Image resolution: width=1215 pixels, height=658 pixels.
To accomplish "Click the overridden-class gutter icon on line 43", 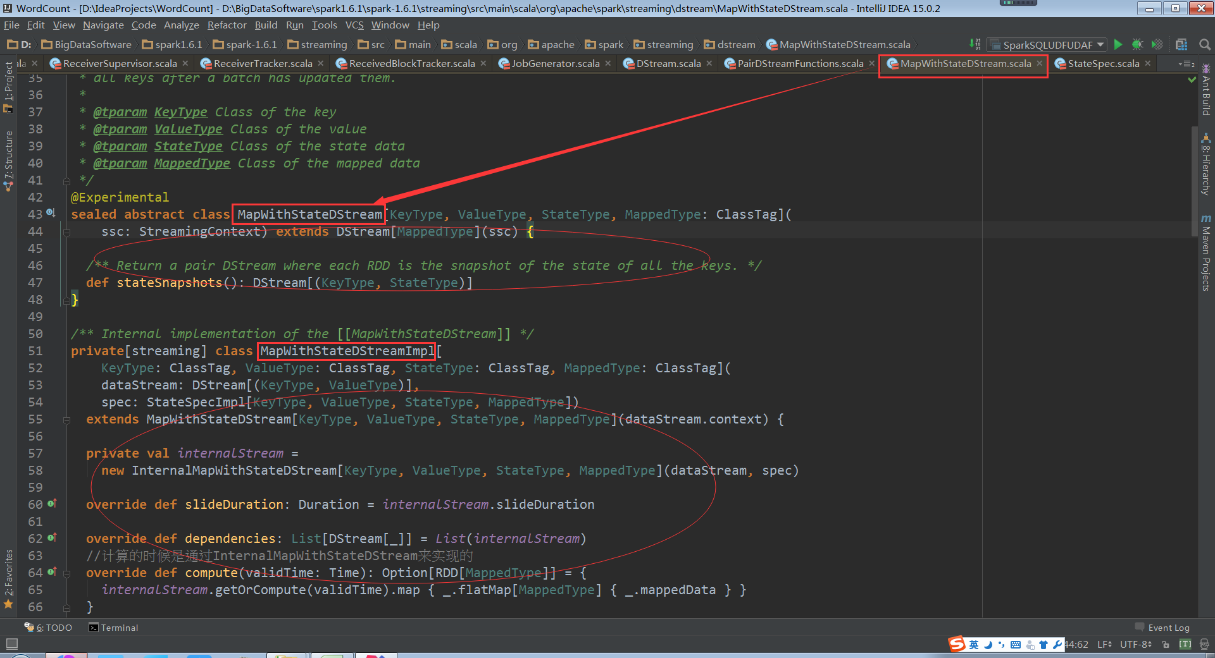I will click(x=51, y=213).
